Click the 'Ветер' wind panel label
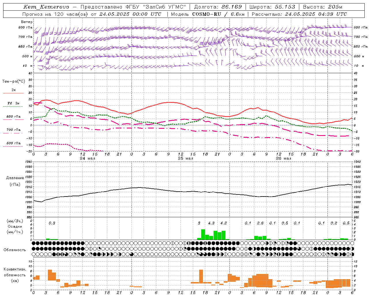Screen dimensions: 369x295 coord(27,22)
